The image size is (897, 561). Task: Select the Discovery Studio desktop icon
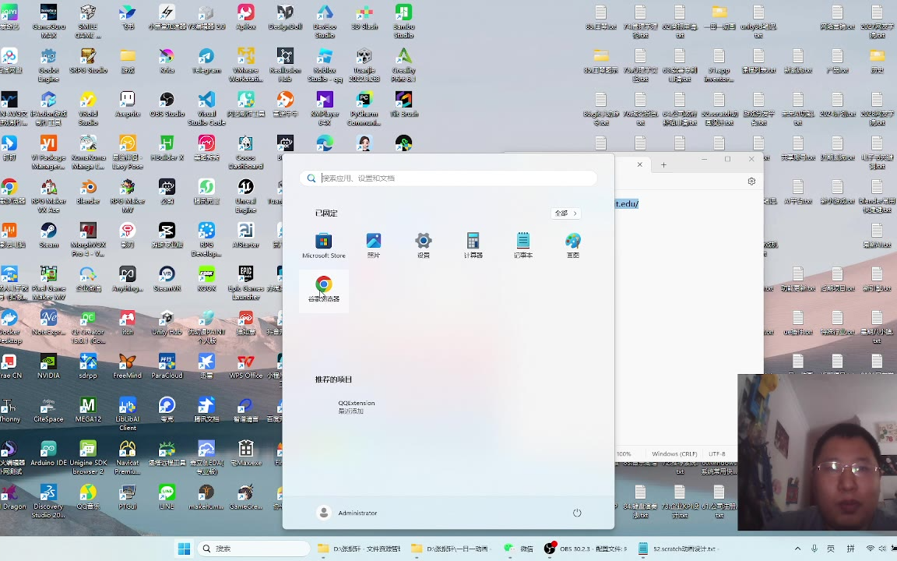pos(48,501)
